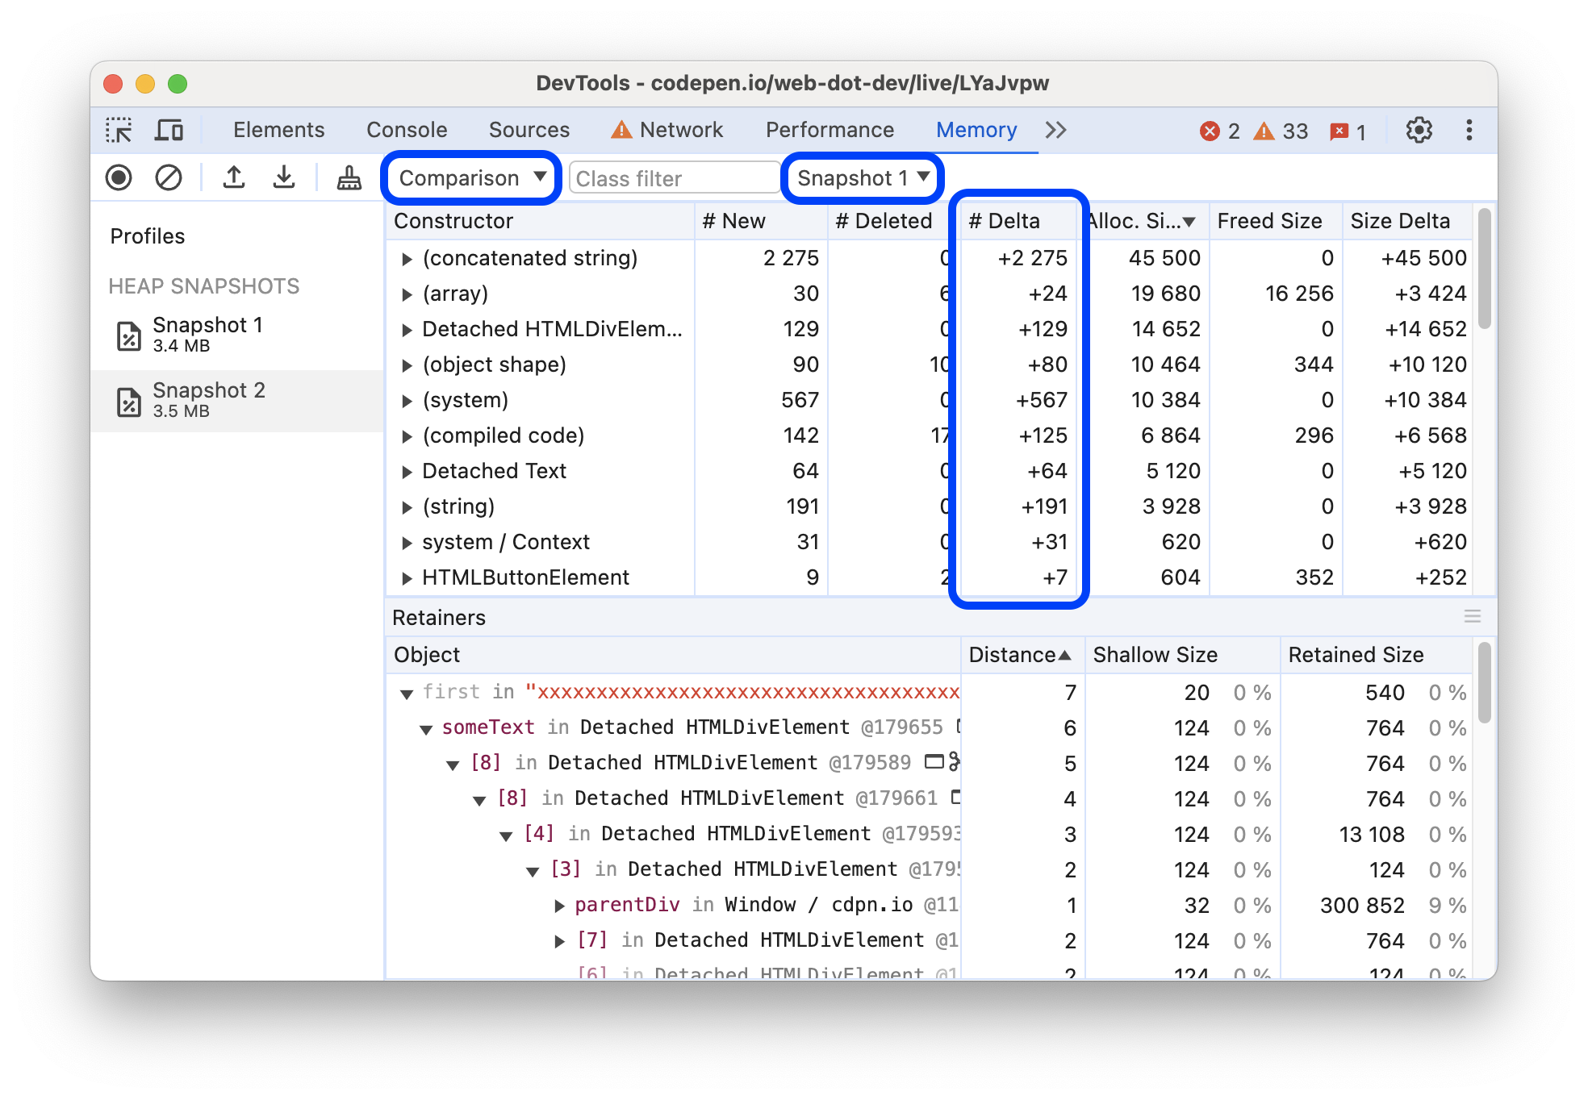The height and width of the screenshot is (1100, 1588).
Task: Open the Console panel tab
Action: tap(407, 128)
